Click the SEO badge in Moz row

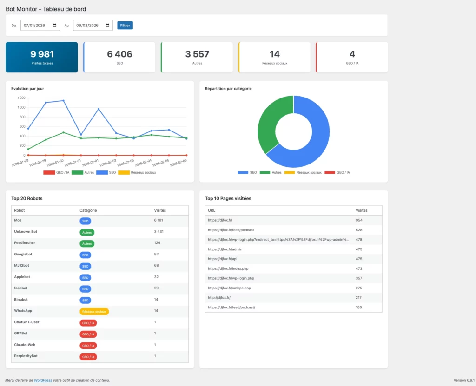[x=86, y=221]
